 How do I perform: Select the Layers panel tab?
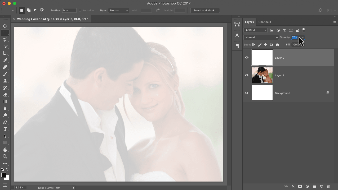click(x=249, y=22)
